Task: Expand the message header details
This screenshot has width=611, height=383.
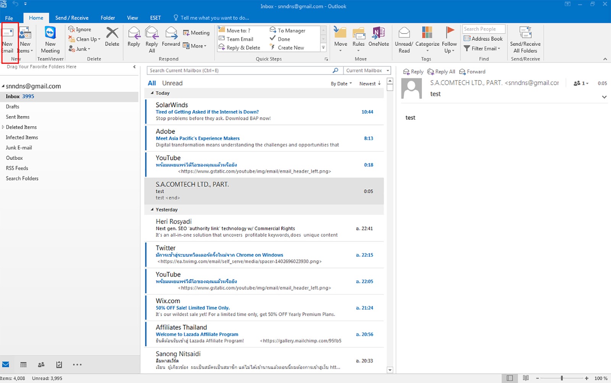Action: (604, 97)
